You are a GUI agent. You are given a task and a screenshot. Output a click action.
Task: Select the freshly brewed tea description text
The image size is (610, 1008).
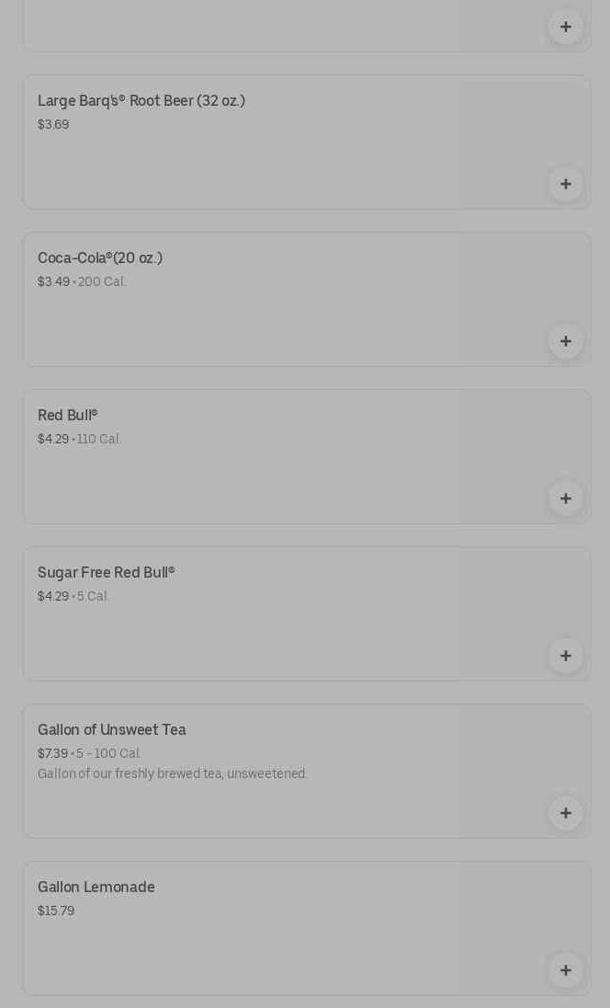coord(173,774)
